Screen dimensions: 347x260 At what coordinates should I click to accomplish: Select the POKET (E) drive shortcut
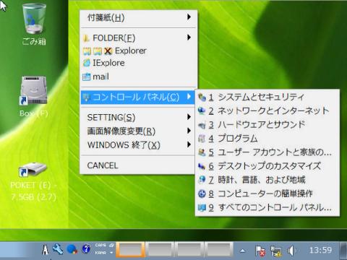(33, 181)
